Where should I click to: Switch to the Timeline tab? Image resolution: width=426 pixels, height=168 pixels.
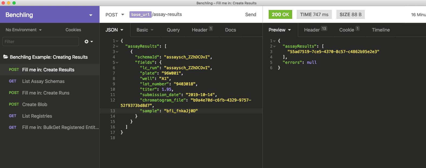coord(381,30)
